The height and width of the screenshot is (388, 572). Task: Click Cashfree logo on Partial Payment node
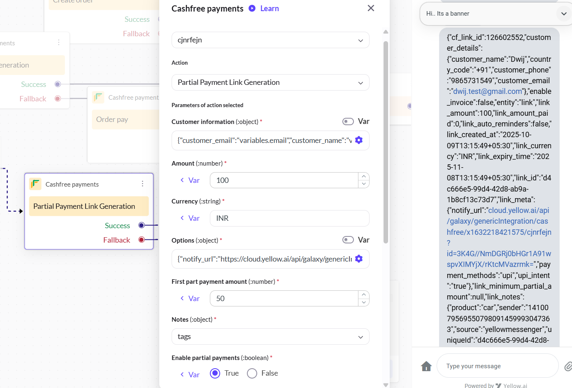[x=35, y=184]
